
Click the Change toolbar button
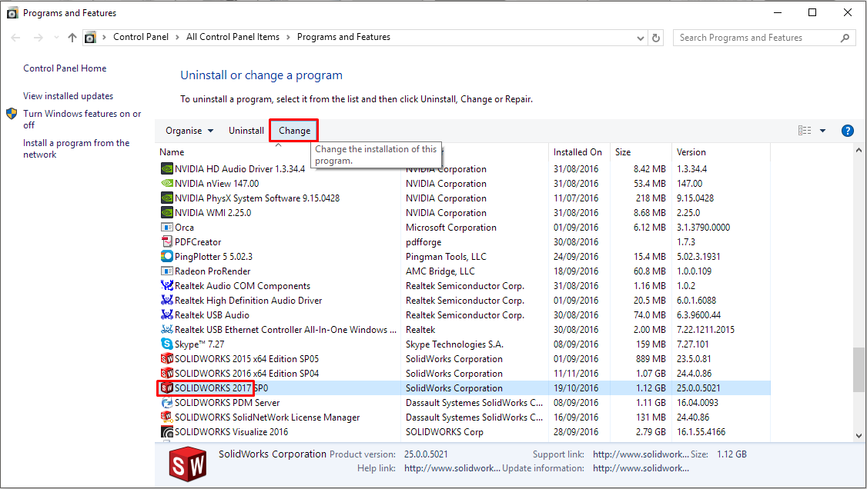click(x=294, y=131)
